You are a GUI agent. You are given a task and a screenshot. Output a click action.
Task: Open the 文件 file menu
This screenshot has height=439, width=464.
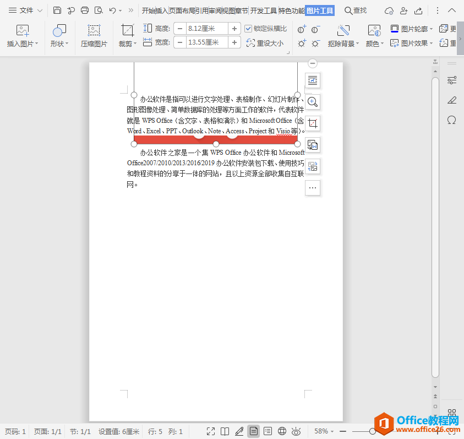[25, 10]
